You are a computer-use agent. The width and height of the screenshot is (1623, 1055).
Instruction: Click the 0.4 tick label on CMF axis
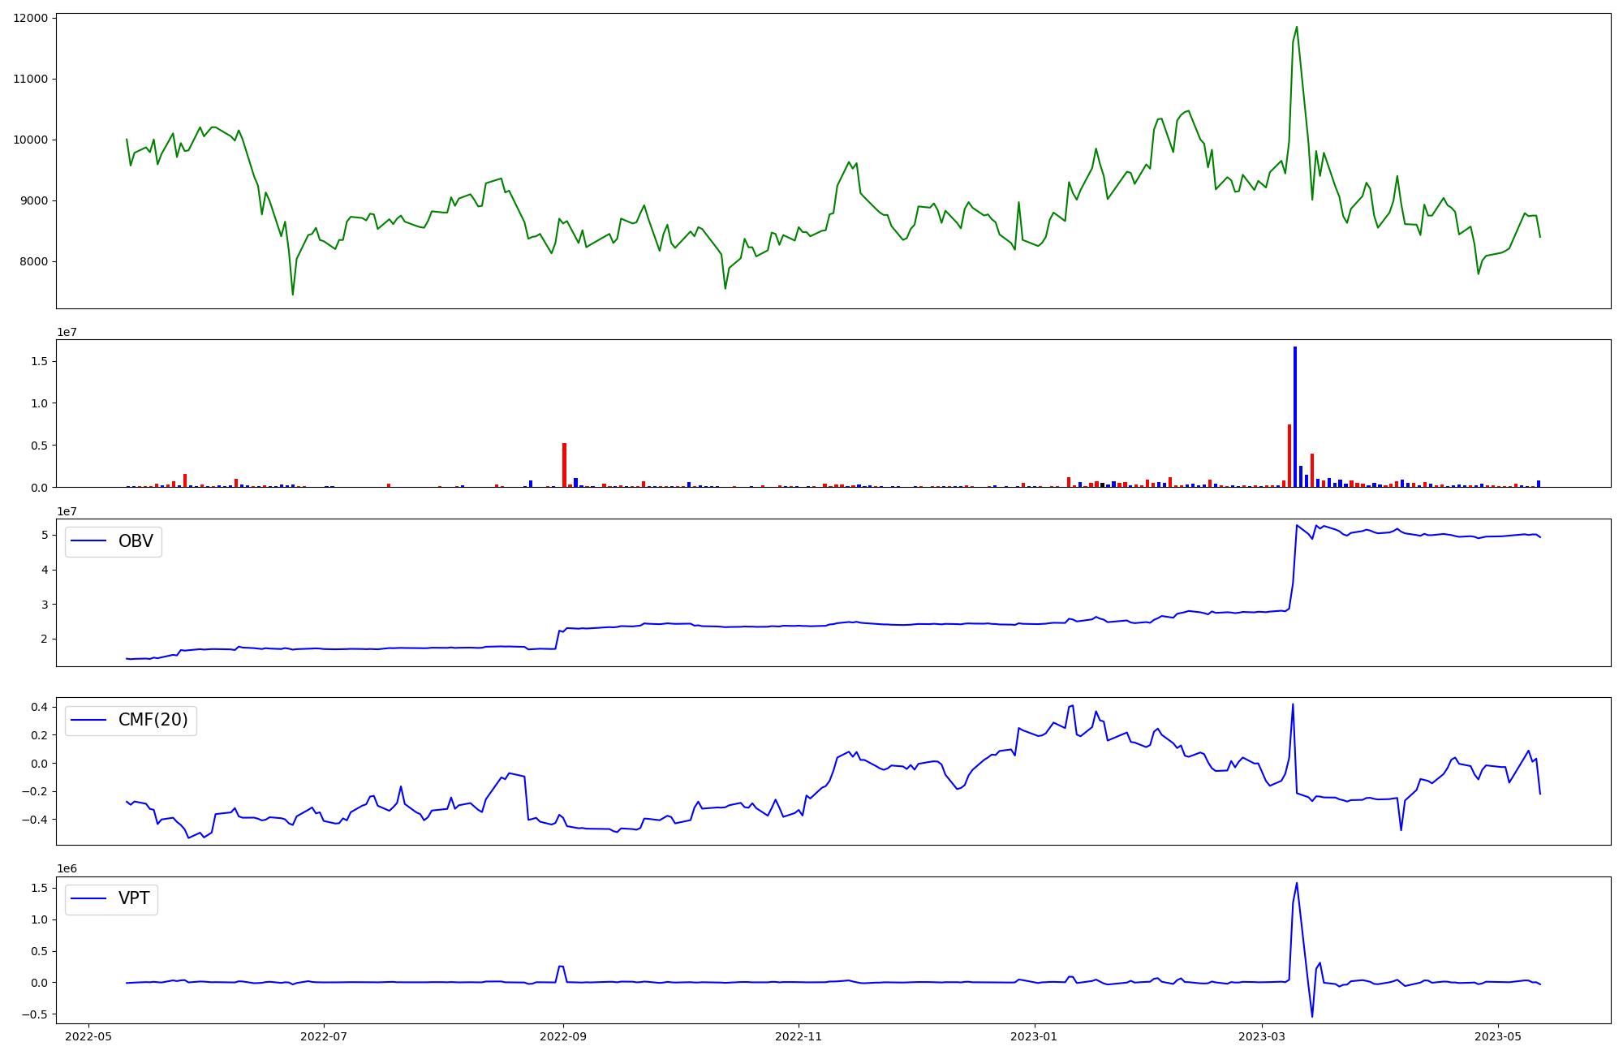(40, 707)
